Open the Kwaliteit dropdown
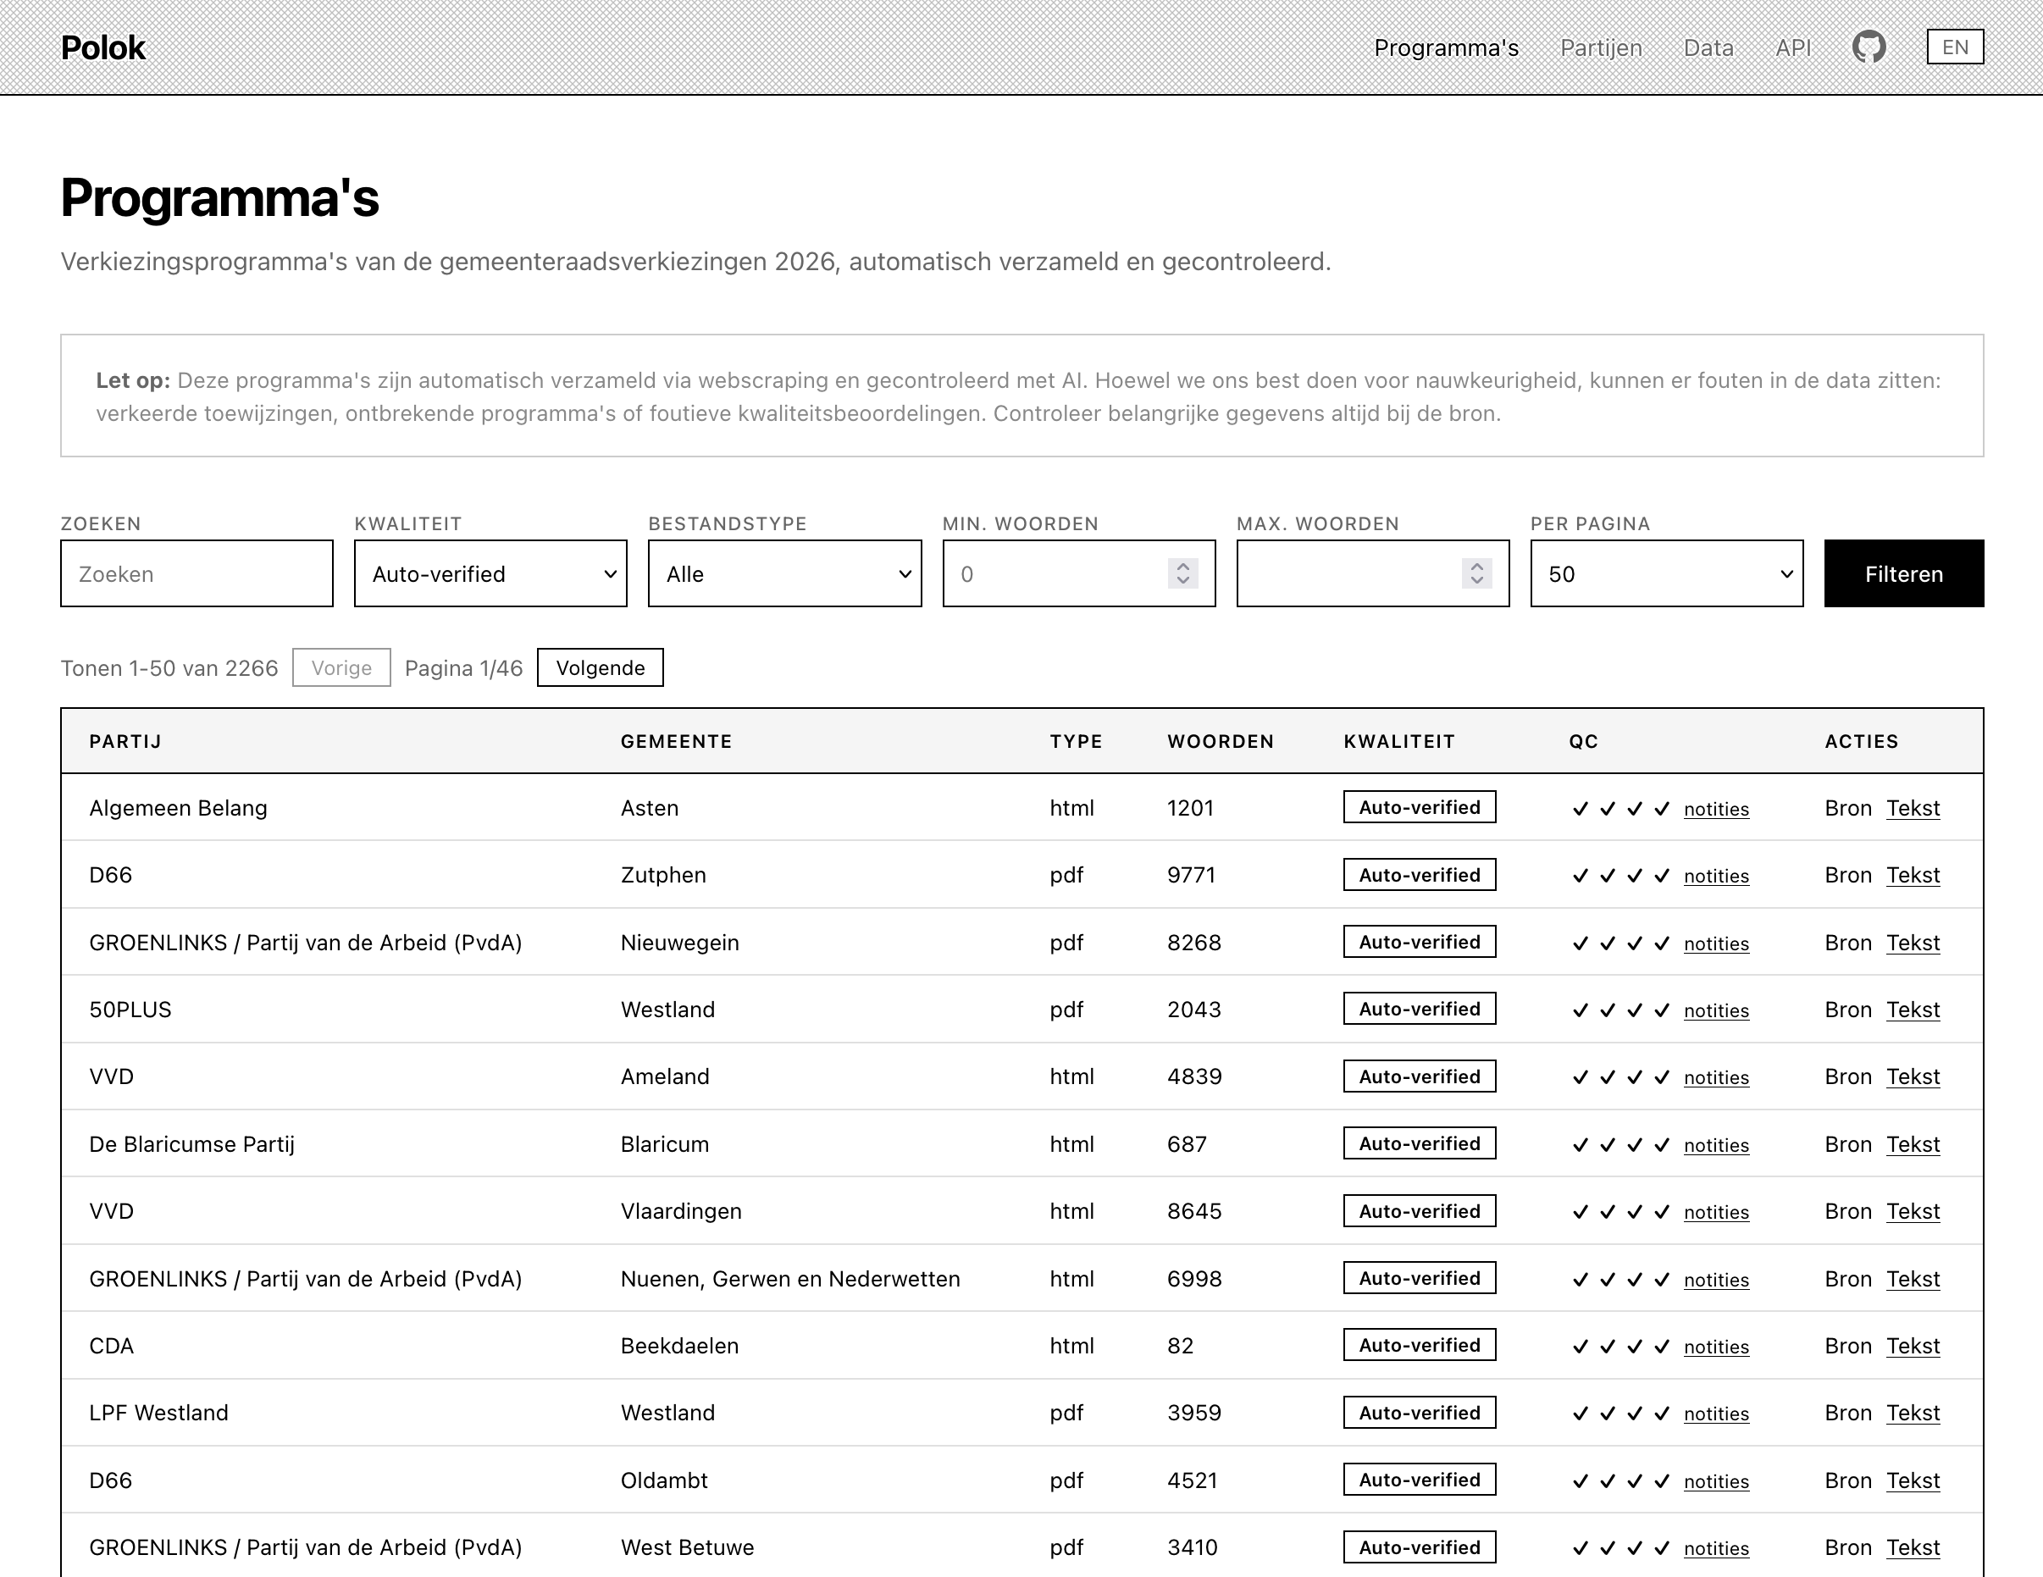This screenshot has height=1577, width=2043. [x=490, y=573]
